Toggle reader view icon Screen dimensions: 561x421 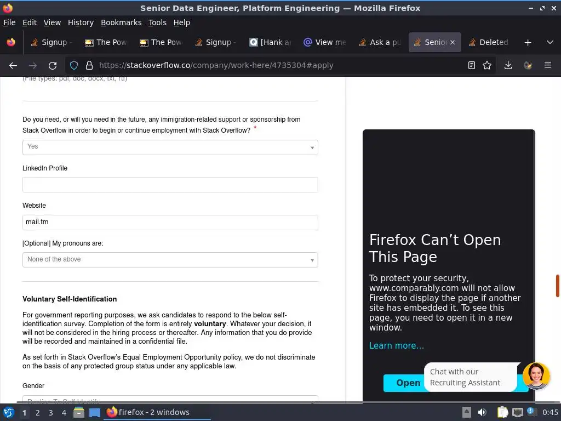coord(472,65)
